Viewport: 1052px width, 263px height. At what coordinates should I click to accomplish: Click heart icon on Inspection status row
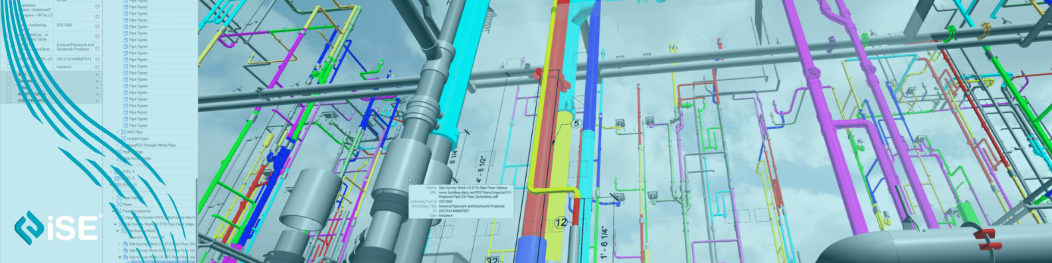click(x=97, y=8)
